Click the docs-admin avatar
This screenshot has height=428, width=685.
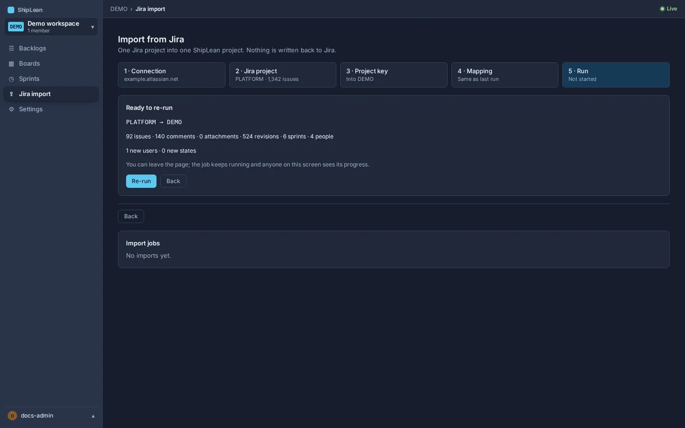click(12, 416)
